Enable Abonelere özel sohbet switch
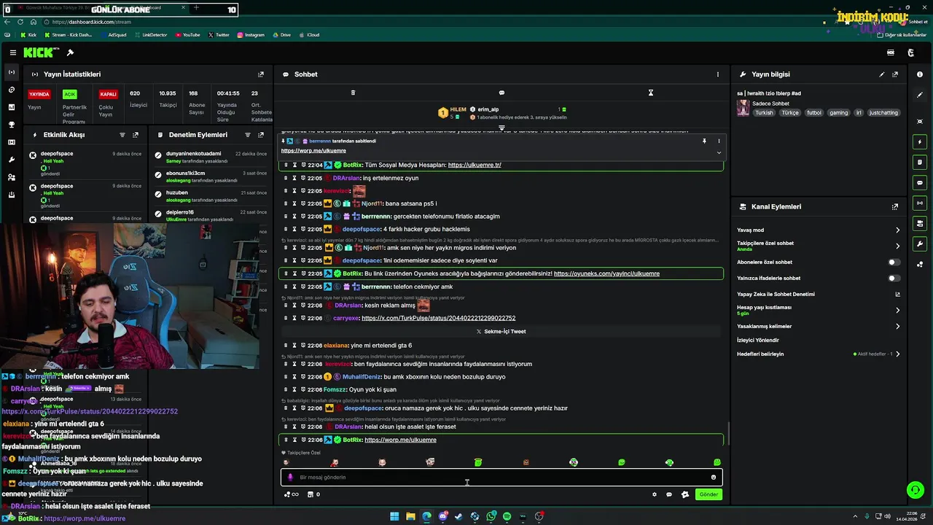 894,262
